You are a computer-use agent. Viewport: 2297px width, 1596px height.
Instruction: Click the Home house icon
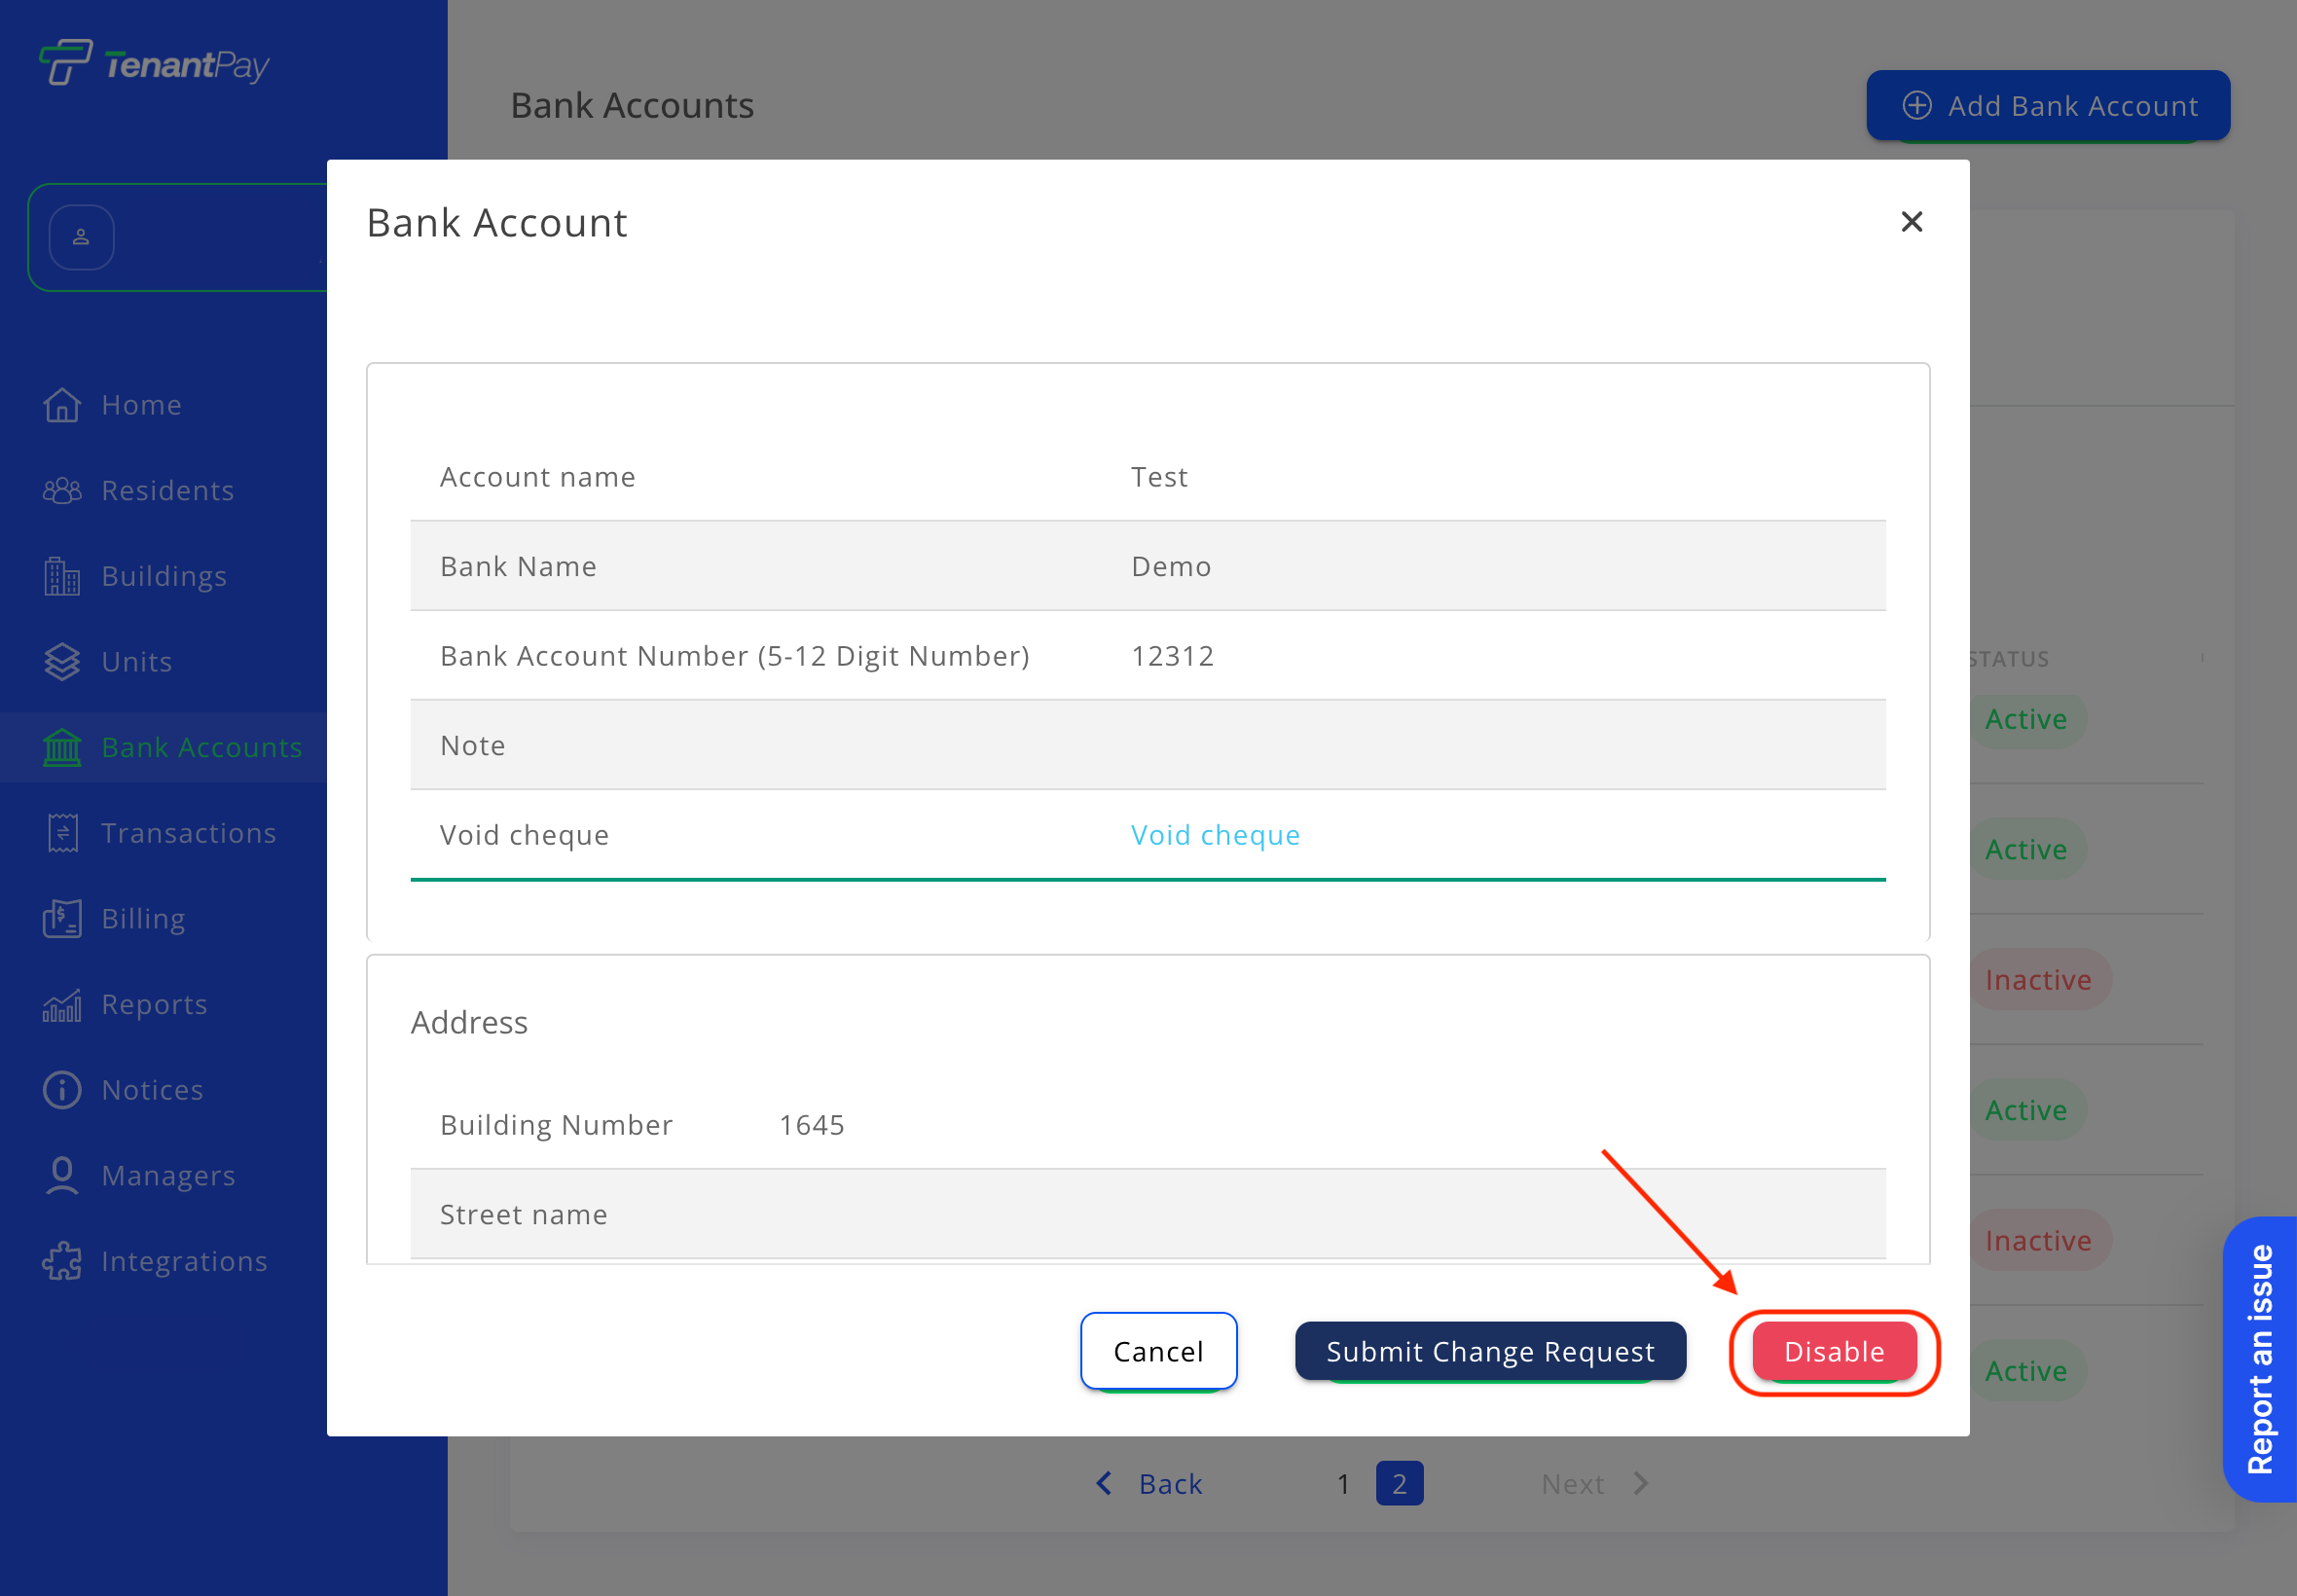(62, 405)
